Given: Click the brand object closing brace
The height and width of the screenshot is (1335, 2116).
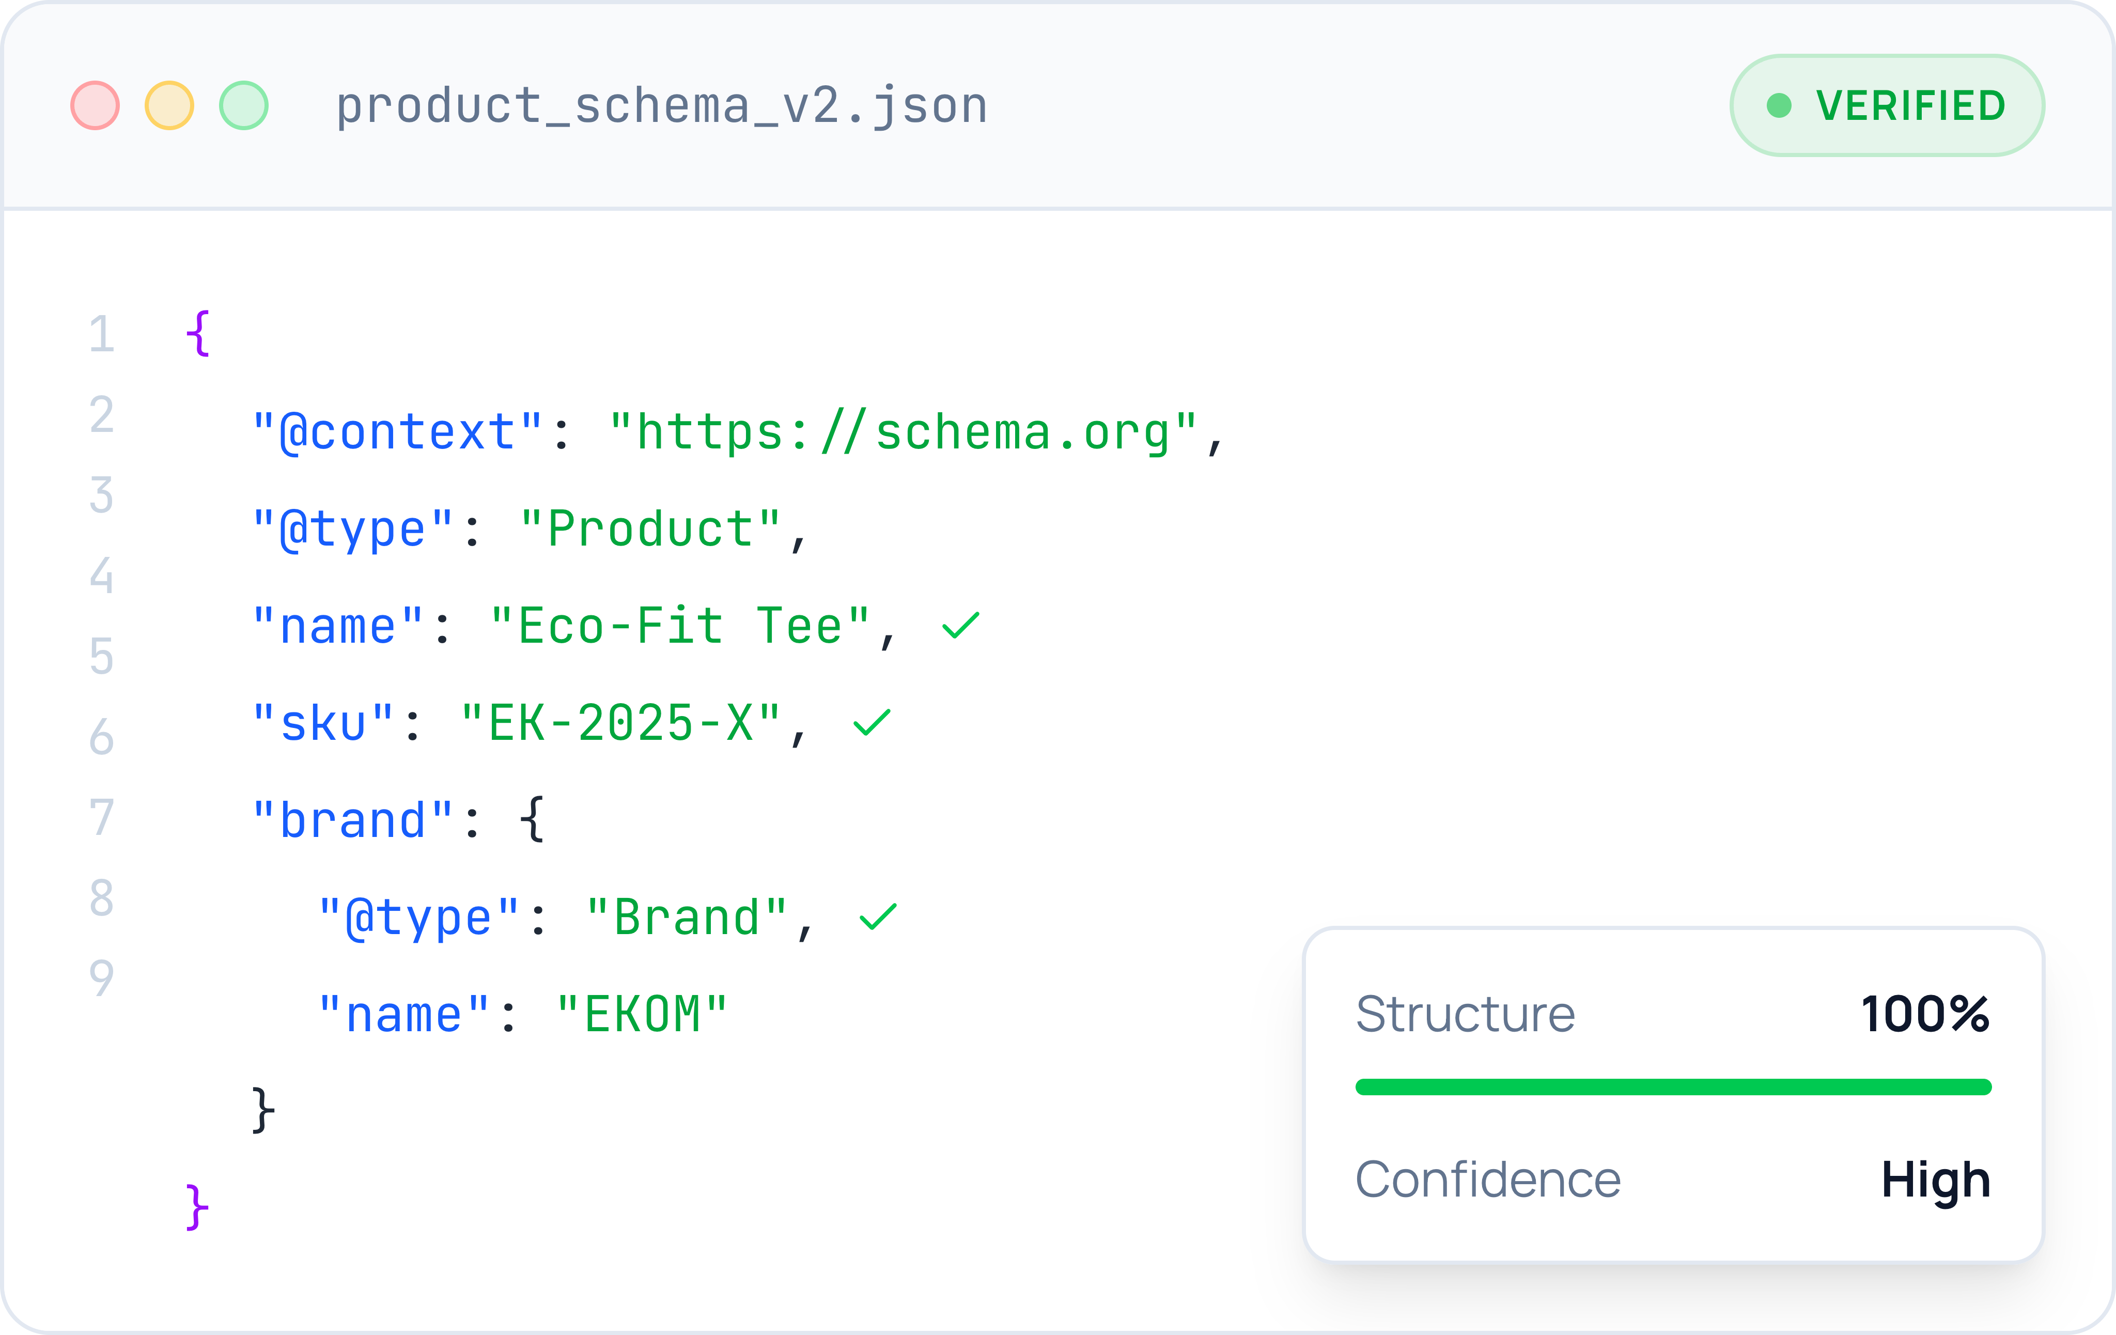Looking at the screenshot, I should click(x=263, y=1110).
